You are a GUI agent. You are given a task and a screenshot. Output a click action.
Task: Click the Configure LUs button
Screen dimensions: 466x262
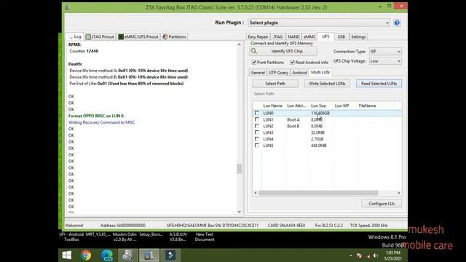point(382,204)
